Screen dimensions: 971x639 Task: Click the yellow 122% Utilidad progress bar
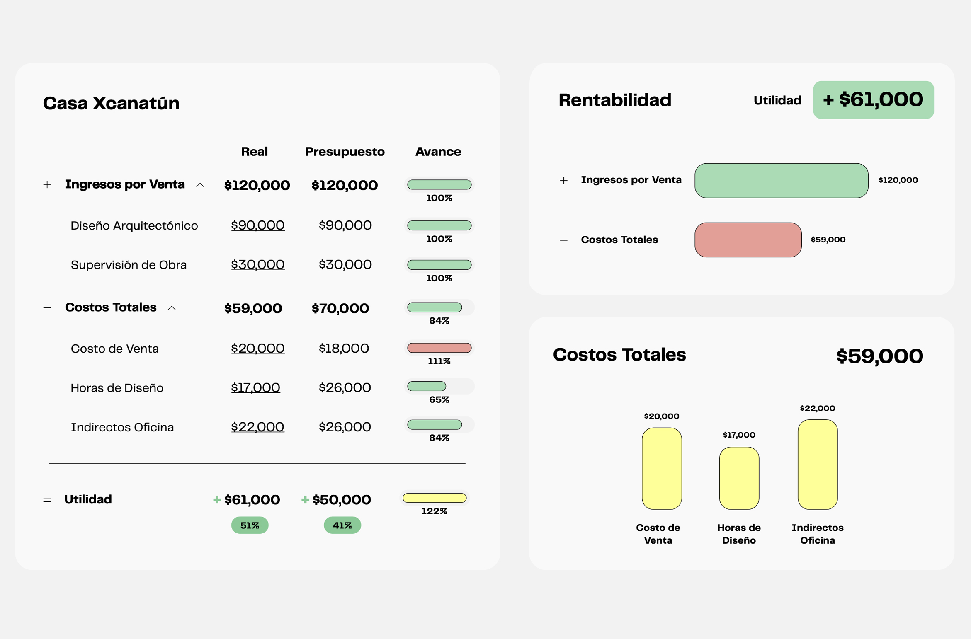pyautogui.click(x=434, y=498)
